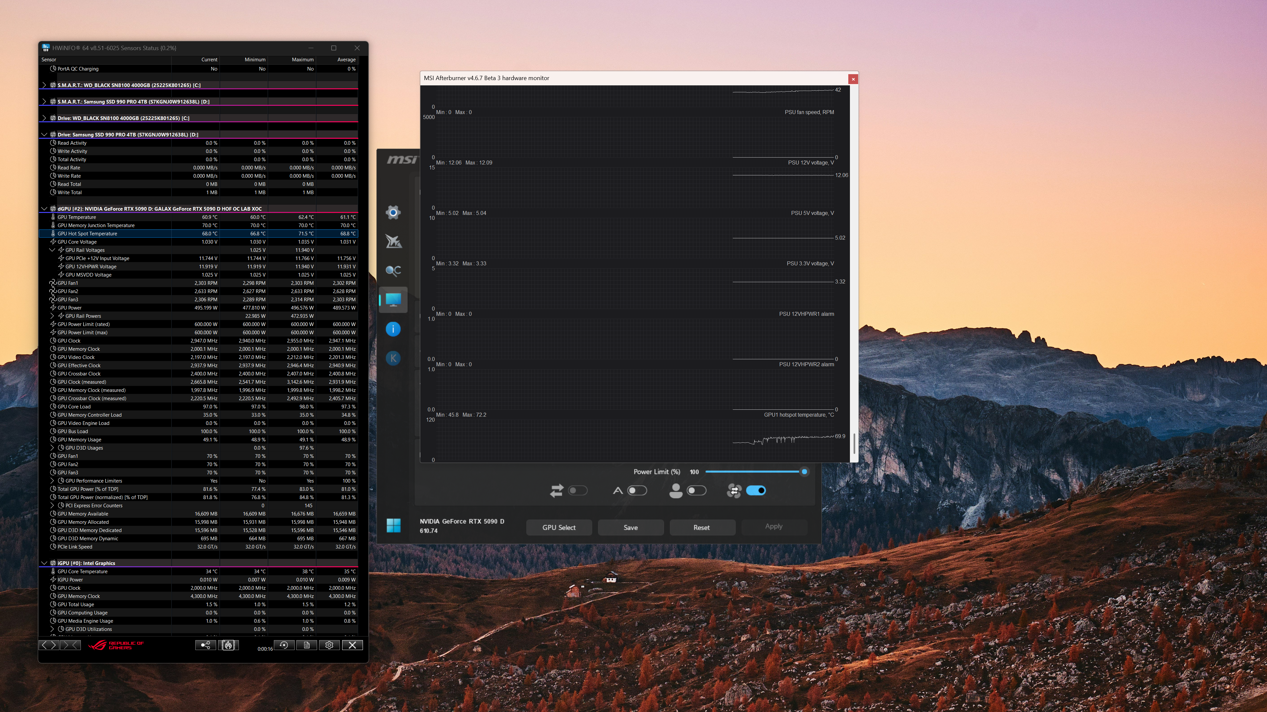This screenshot has width=1267, height=712.
Task: Click the HWiNFO logging document icon
Action: (307, 645)
